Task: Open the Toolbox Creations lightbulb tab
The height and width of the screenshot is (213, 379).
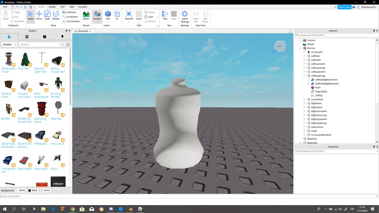Action: (x=62, y=37)
